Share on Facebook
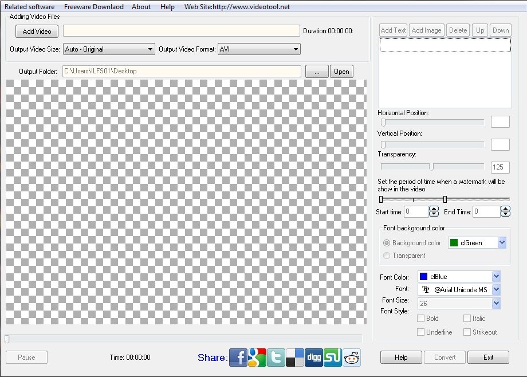Screen dimensions: 527x377 [238, 358]
